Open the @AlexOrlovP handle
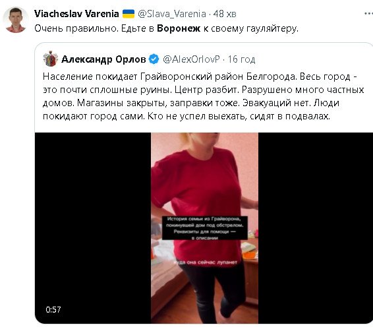The width and height of the screenshot is (373, 331). [191, 59]
